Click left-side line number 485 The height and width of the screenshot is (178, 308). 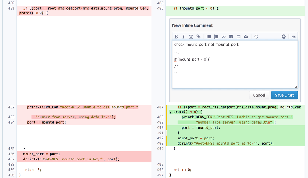pyautogui.click(x=11, y=149)
